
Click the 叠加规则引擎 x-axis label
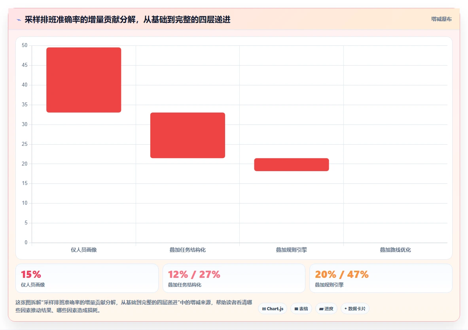point(291,250)
